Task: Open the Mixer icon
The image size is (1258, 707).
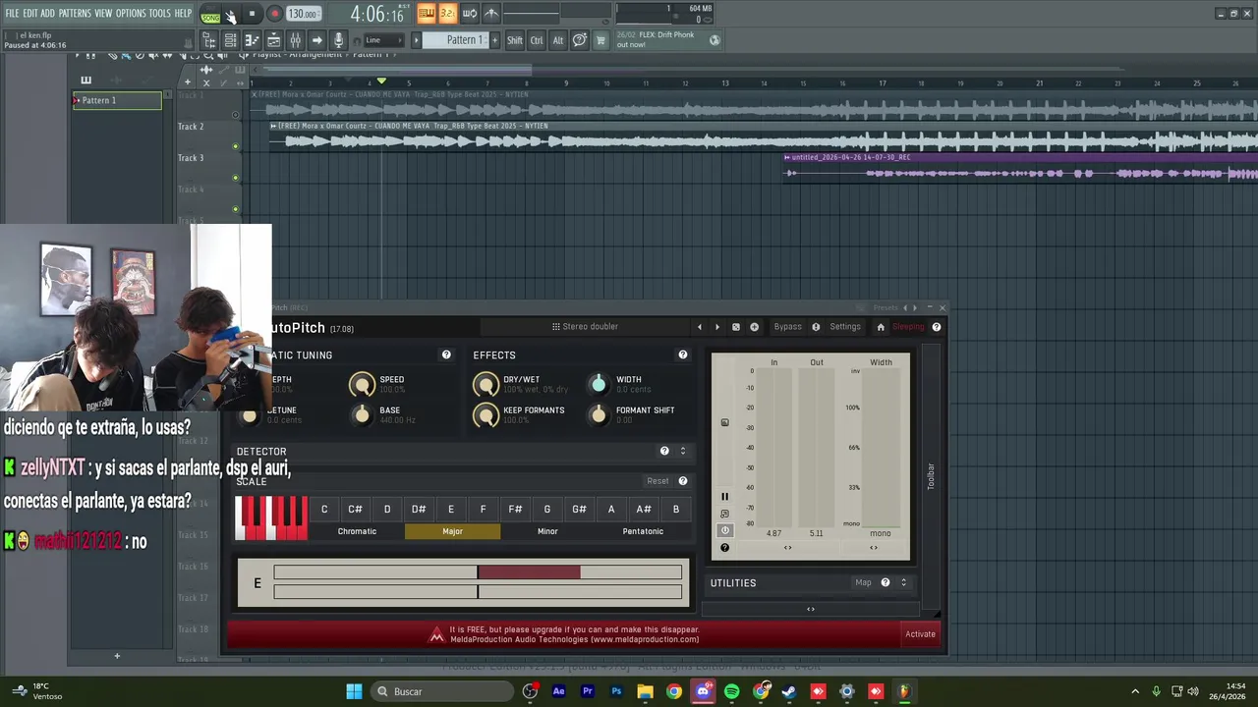Action: [295, 40]
